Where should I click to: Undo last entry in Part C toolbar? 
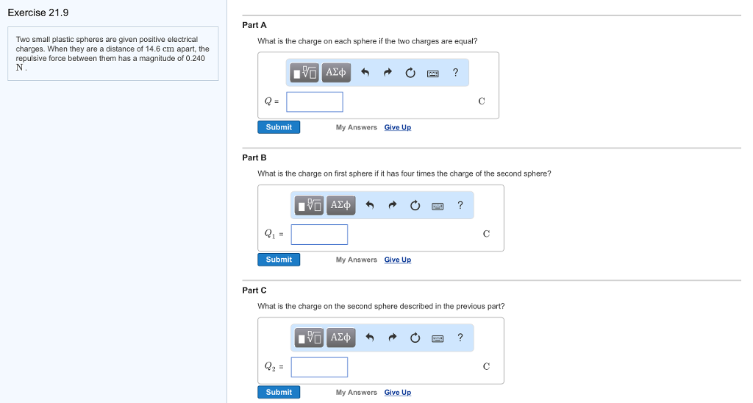(x=370, y=338)
